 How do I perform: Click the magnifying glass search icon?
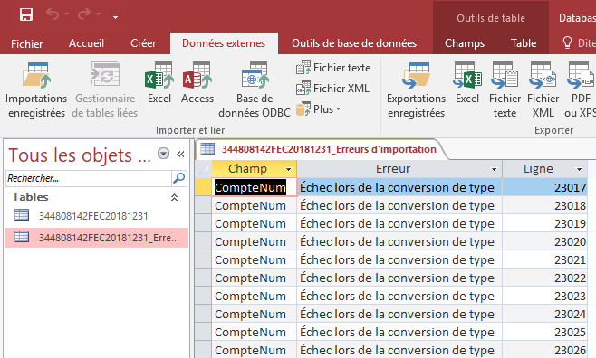[x=178, y=178]
